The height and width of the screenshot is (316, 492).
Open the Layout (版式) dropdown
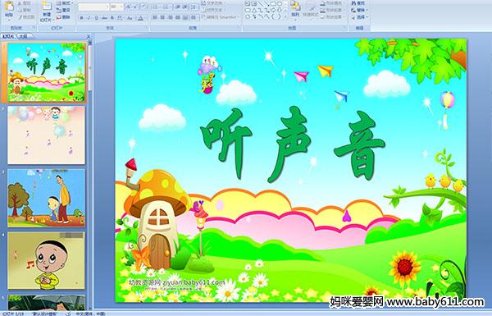pyautogui.click(x=65, y=3)
